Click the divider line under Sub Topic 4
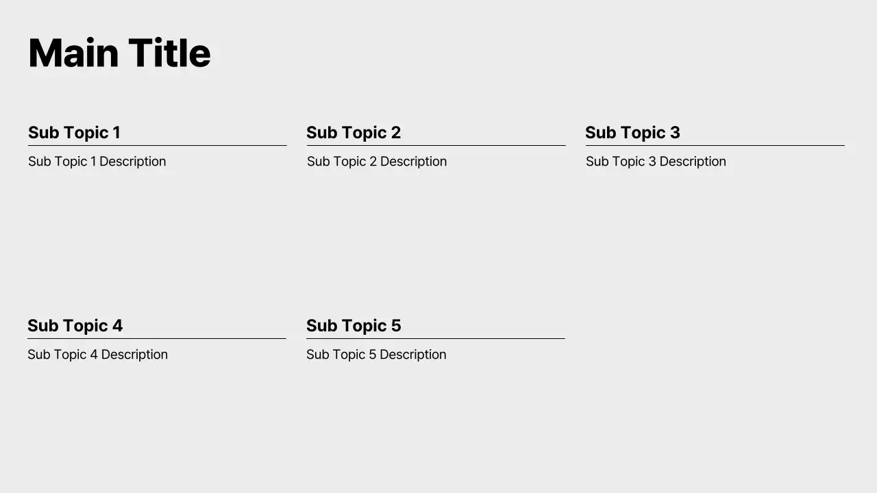The height and width of the screenshot is (493, 877). (x=157, y=338)
